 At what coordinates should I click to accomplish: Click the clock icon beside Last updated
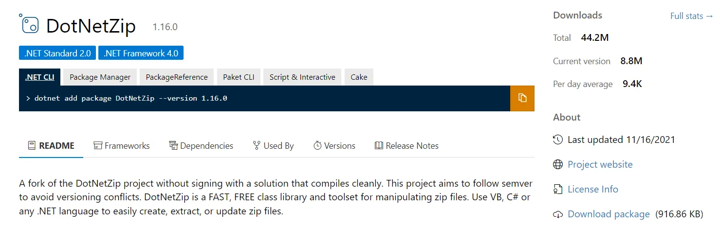558,140
